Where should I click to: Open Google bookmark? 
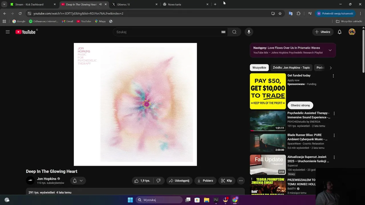[x=19, y=21]
